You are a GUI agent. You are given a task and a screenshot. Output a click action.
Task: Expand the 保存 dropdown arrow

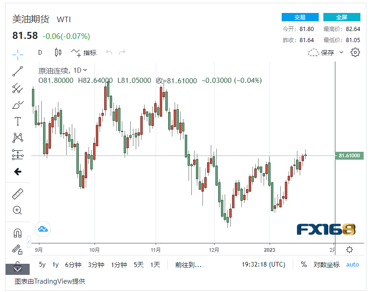tap(341, 52)
